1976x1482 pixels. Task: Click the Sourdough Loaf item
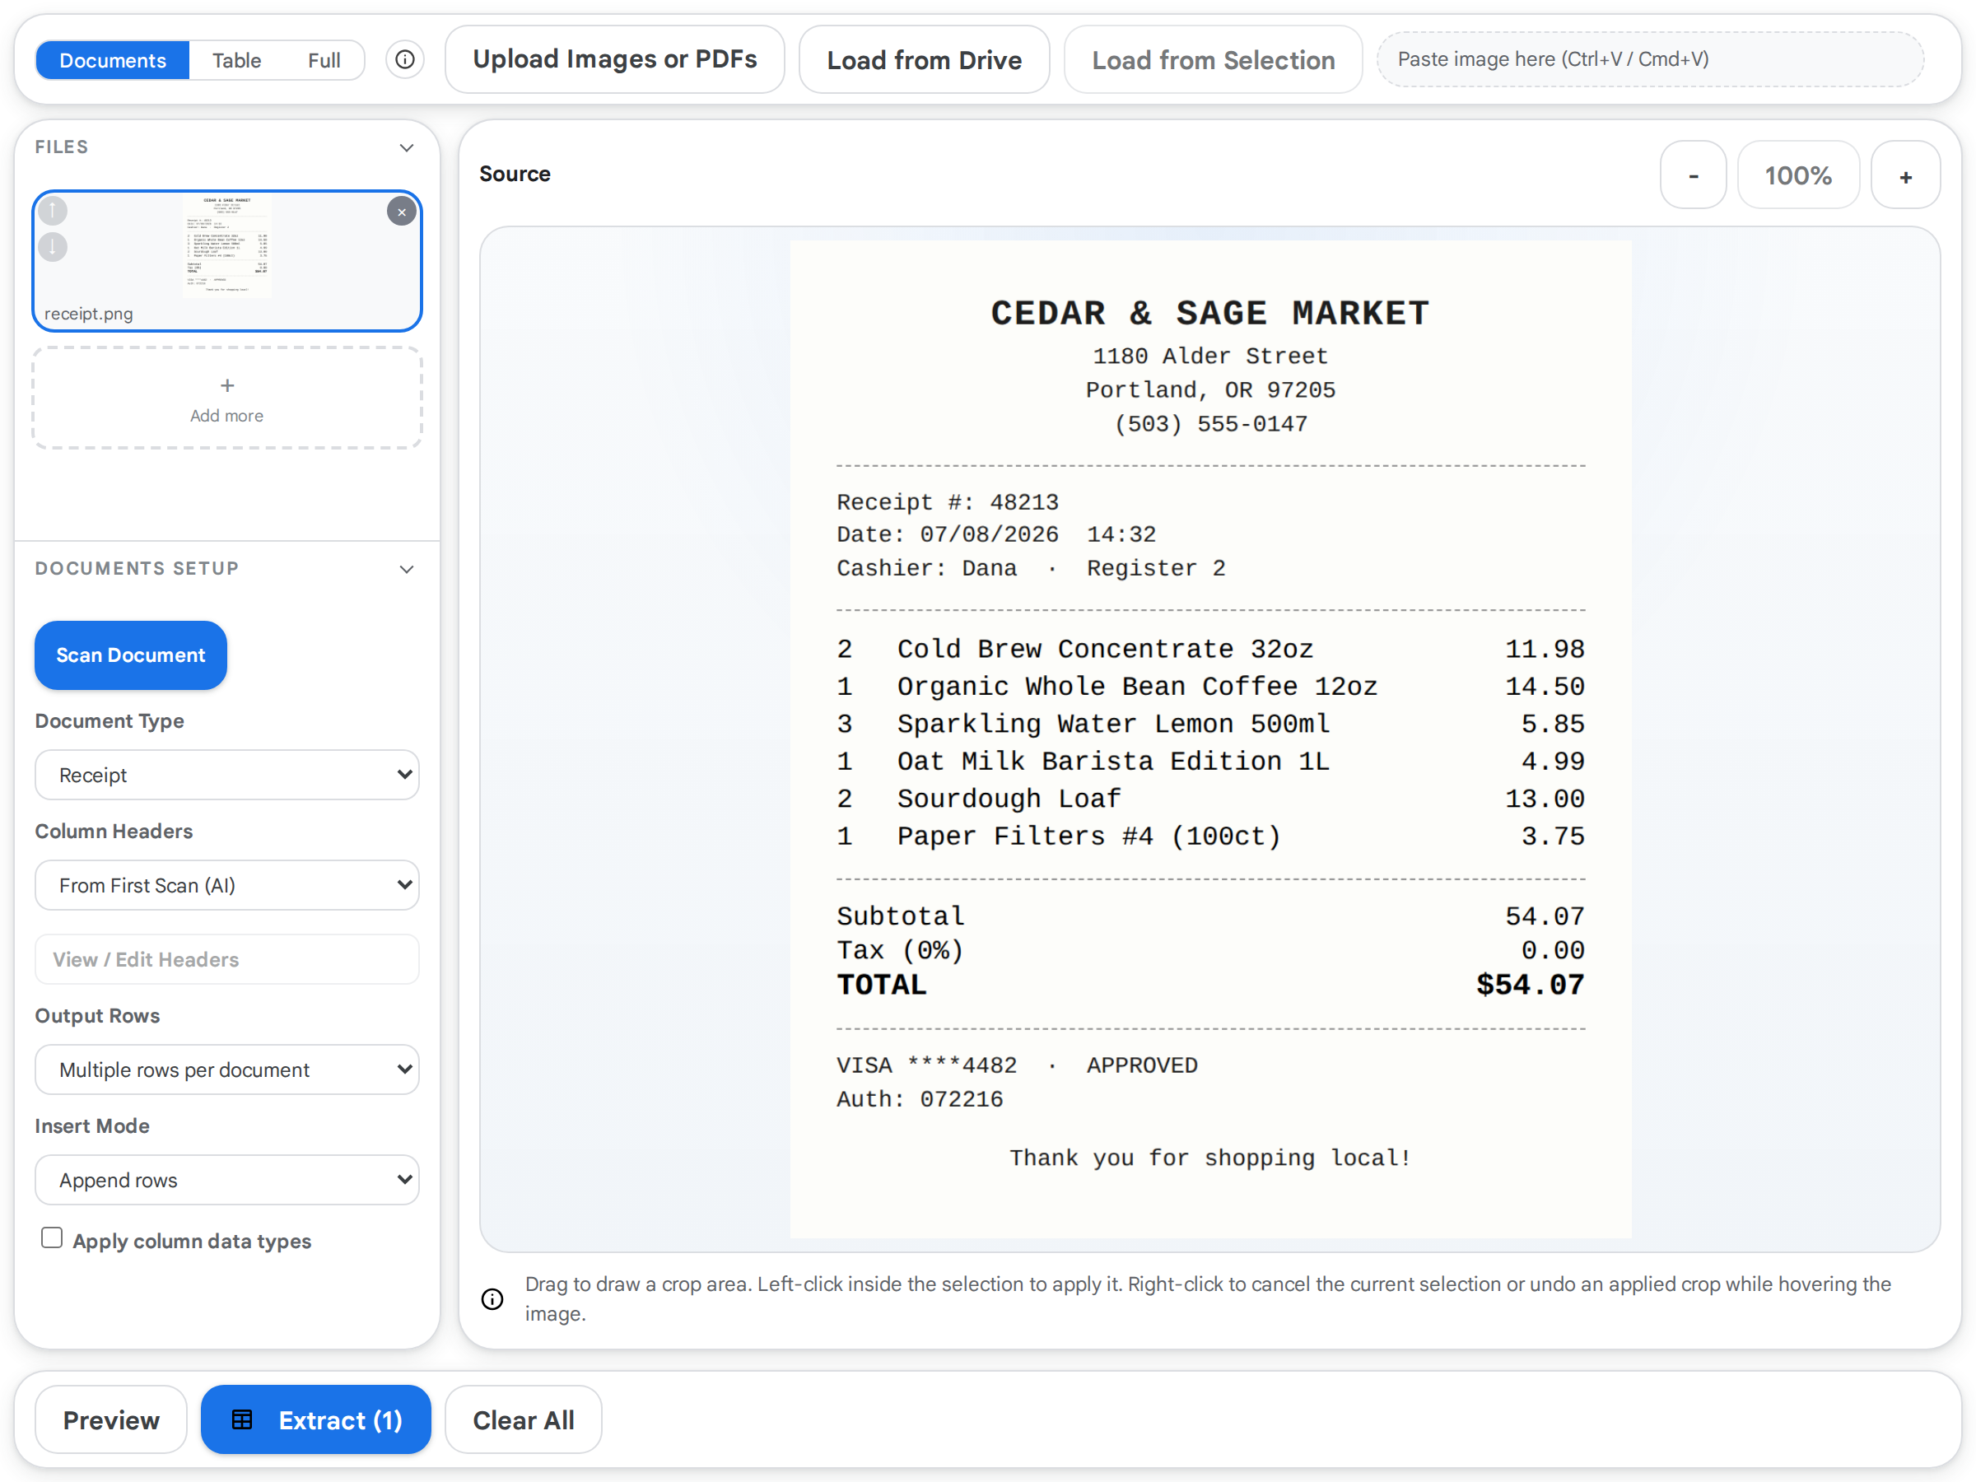[x=1009, y=799]
